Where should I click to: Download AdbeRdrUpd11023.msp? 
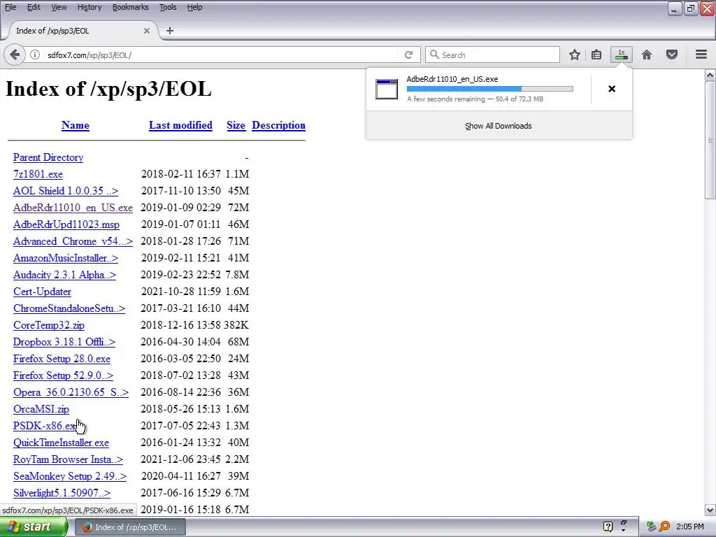[x=66, y=224]
